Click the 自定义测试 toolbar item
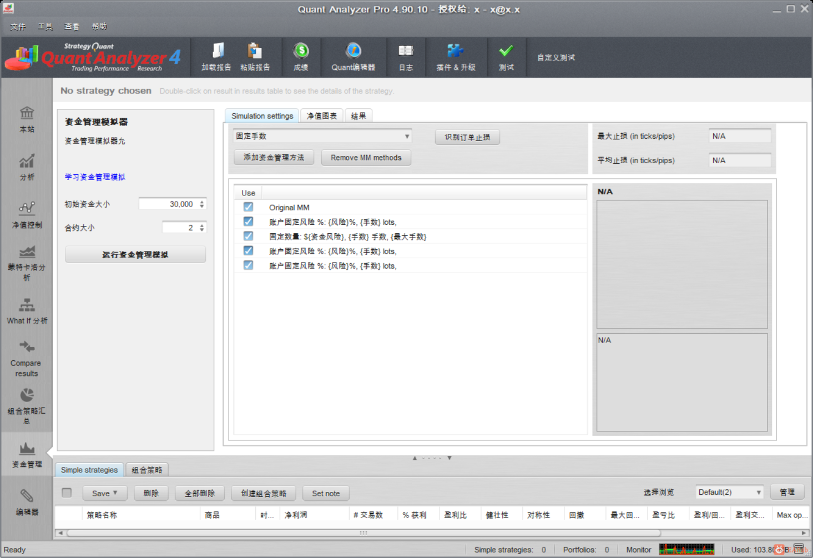 coord(556,57)
